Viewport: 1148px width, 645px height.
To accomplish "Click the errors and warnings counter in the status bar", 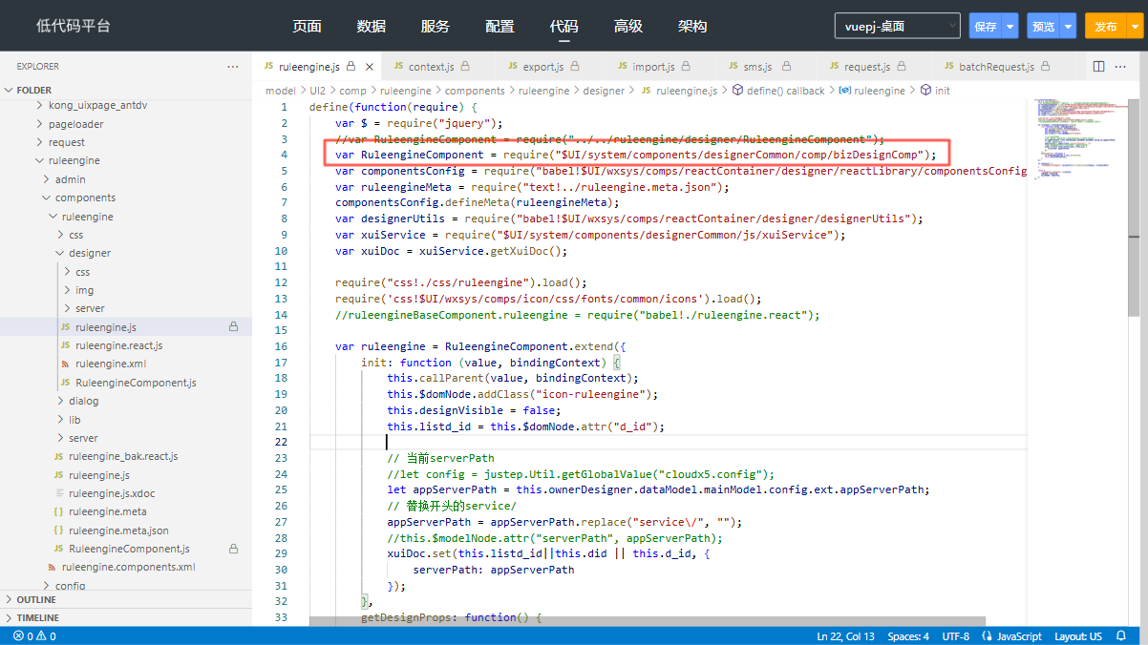I will coord(34,636).
